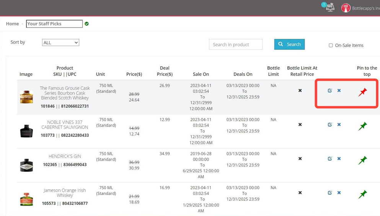Open the Sort by ALL dropdown
This screenshot has height=216, width=380.
[x=60, y=42]
